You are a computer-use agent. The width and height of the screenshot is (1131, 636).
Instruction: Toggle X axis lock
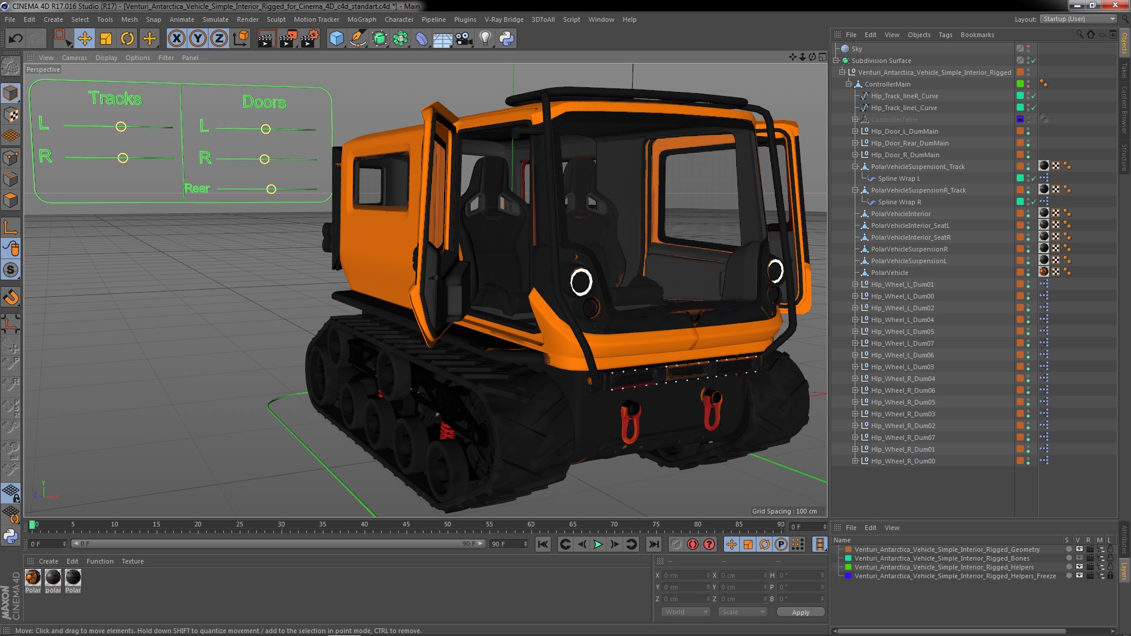[176, 39]
